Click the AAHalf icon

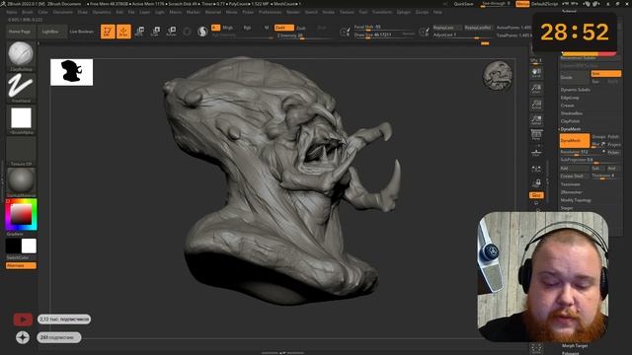pos(536,120)
